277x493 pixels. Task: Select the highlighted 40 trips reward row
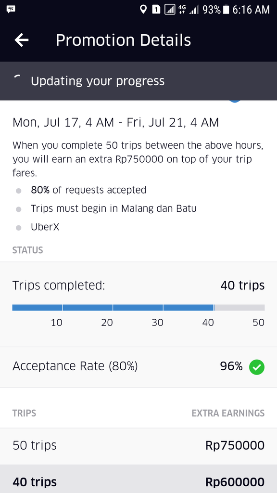click(x=138, y=479)
